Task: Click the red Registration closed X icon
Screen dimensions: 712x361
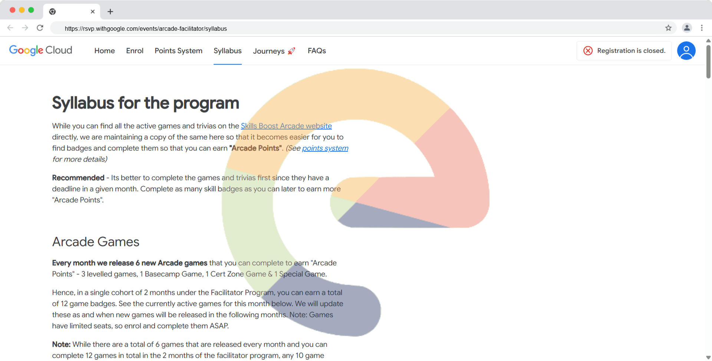Action: pos(588,51)
